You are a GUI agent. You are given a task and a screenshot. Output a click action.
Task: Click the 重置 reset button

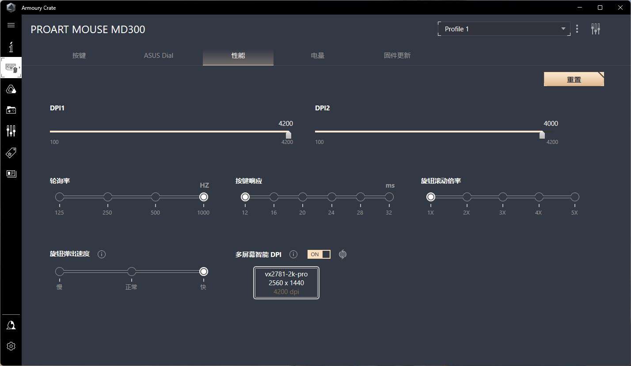click(574, 79)
